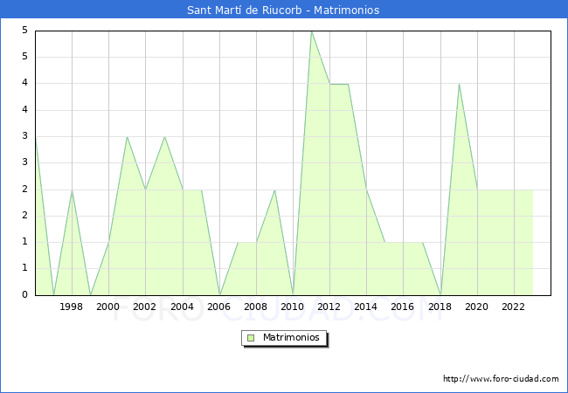
Task: Click the 2001 peak data point
Action: [127, 137]
